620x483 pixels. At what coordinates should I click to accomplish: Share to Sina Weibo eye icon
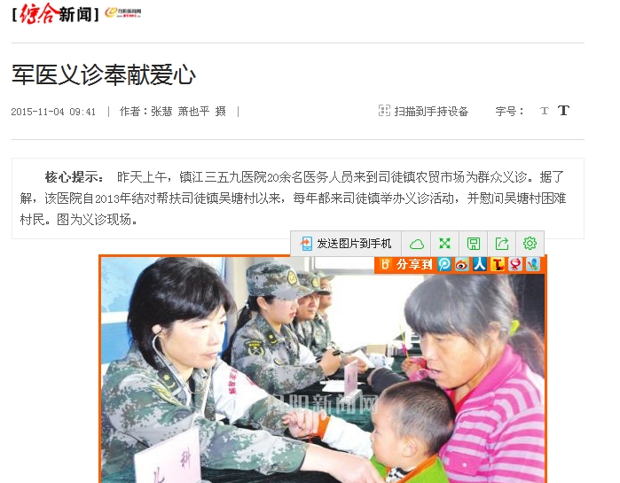462,264
